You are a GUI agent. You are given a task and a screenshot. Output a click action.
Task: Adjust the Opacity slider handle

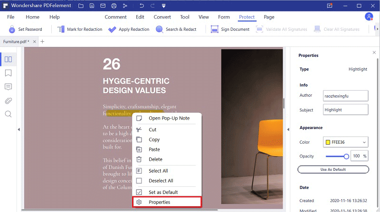point(346,157)
